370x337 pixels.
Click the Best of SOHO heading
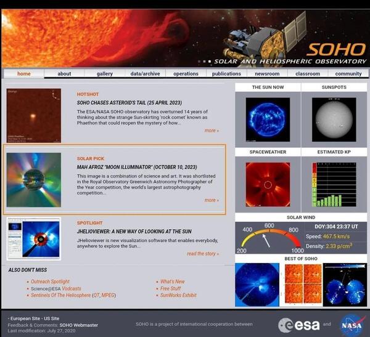coord(301,259)
